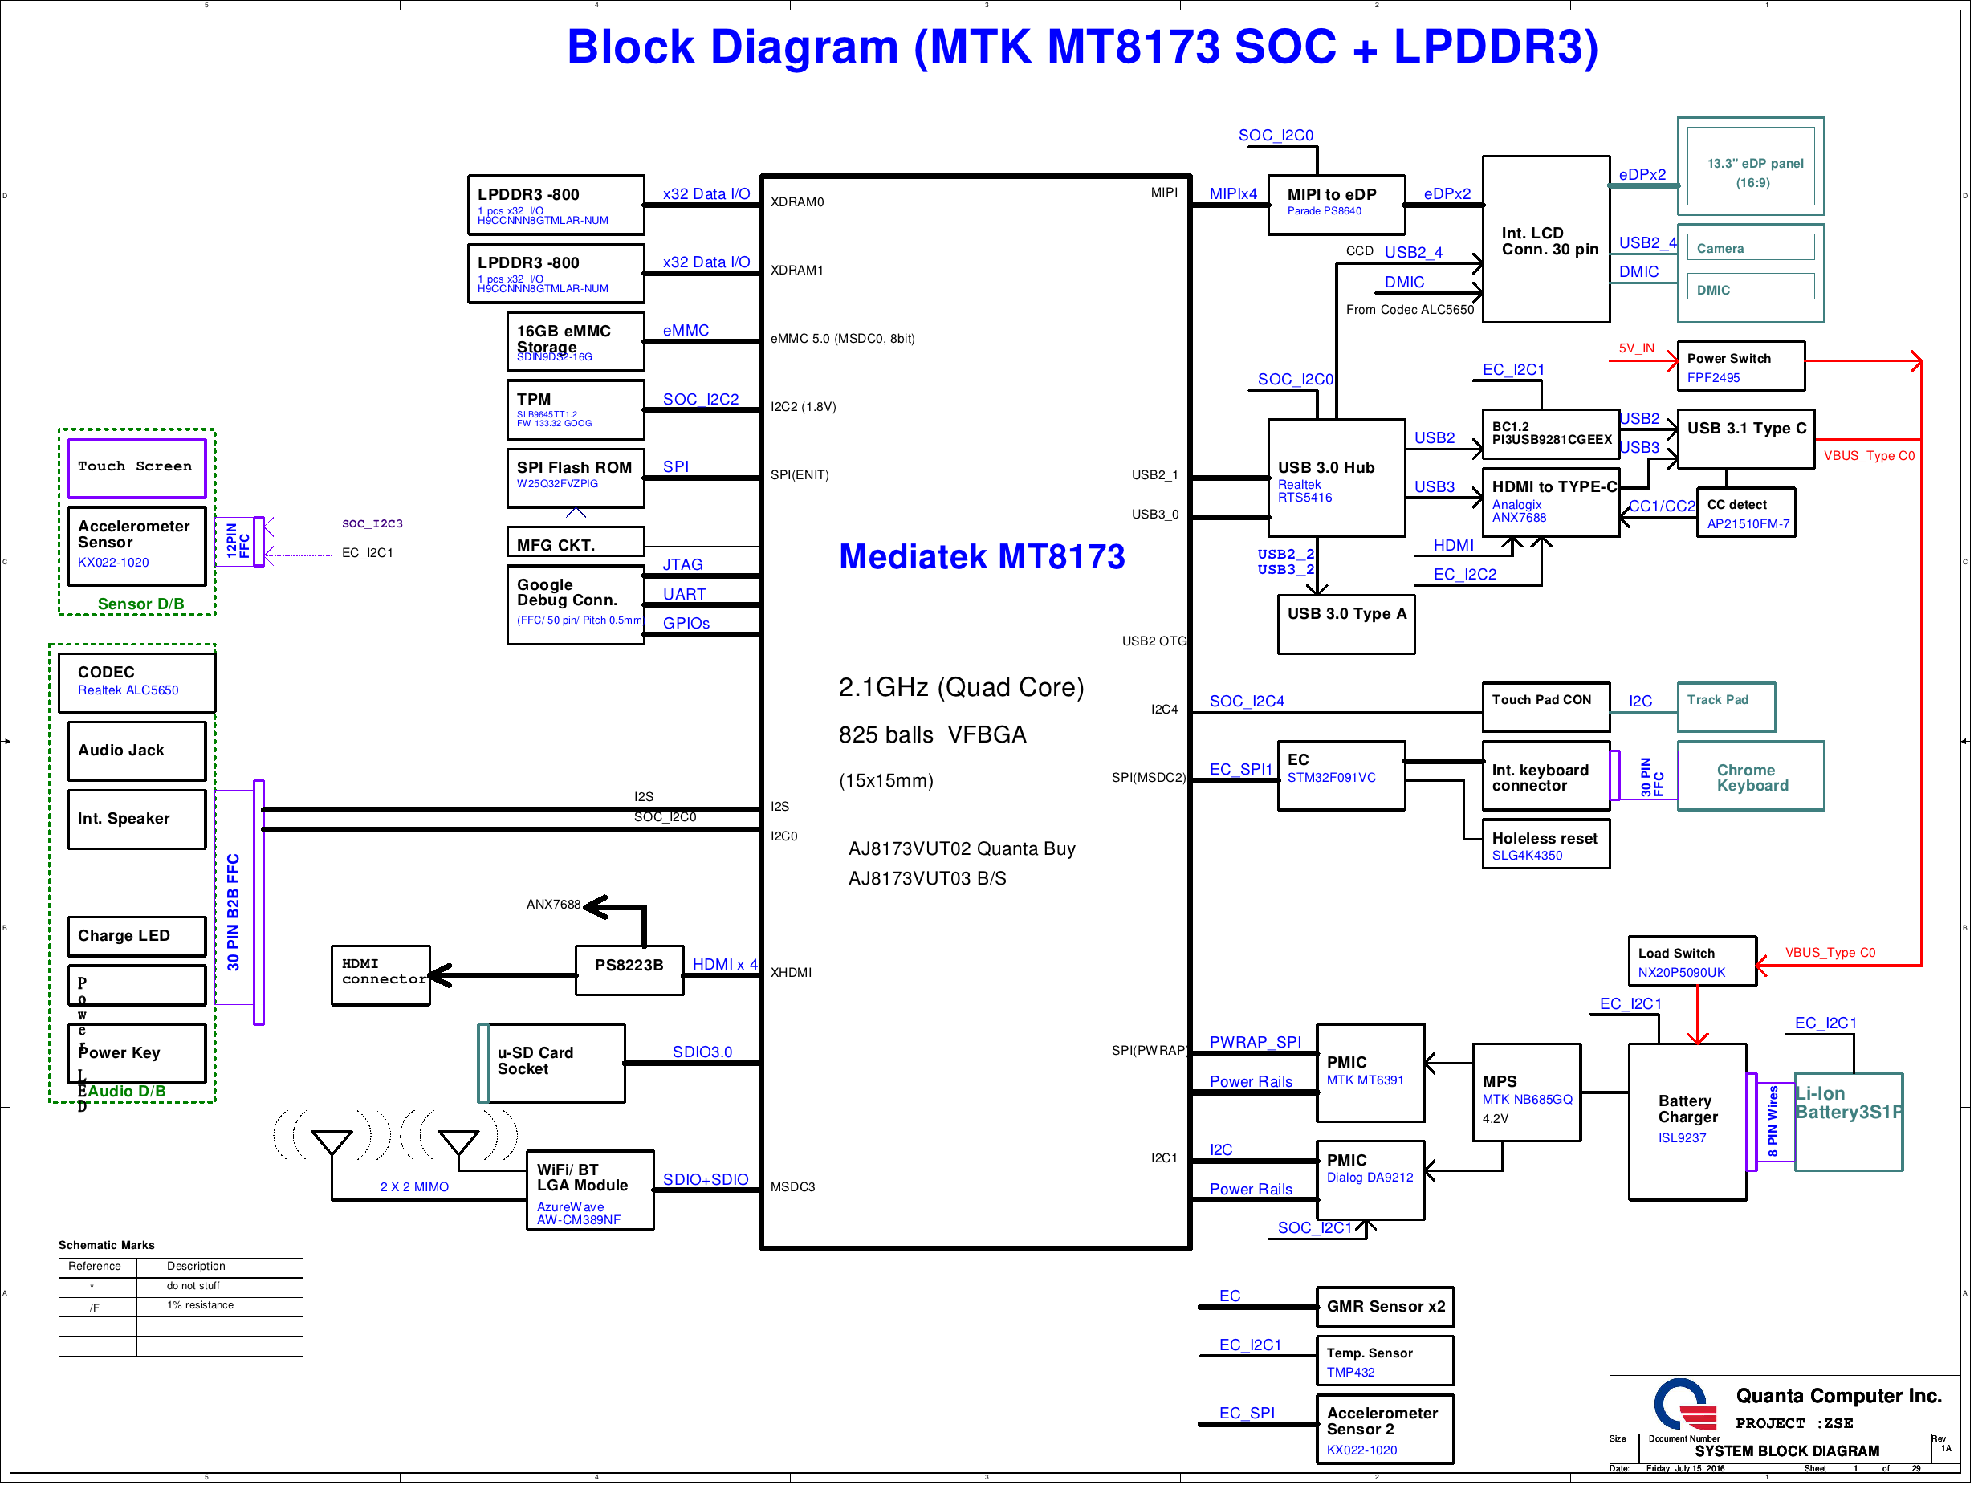Image resolution: width=1974 pixels, height=1485 pixels.
Task: Select the Touch Screen block
Action: click(x=136, y=468)
